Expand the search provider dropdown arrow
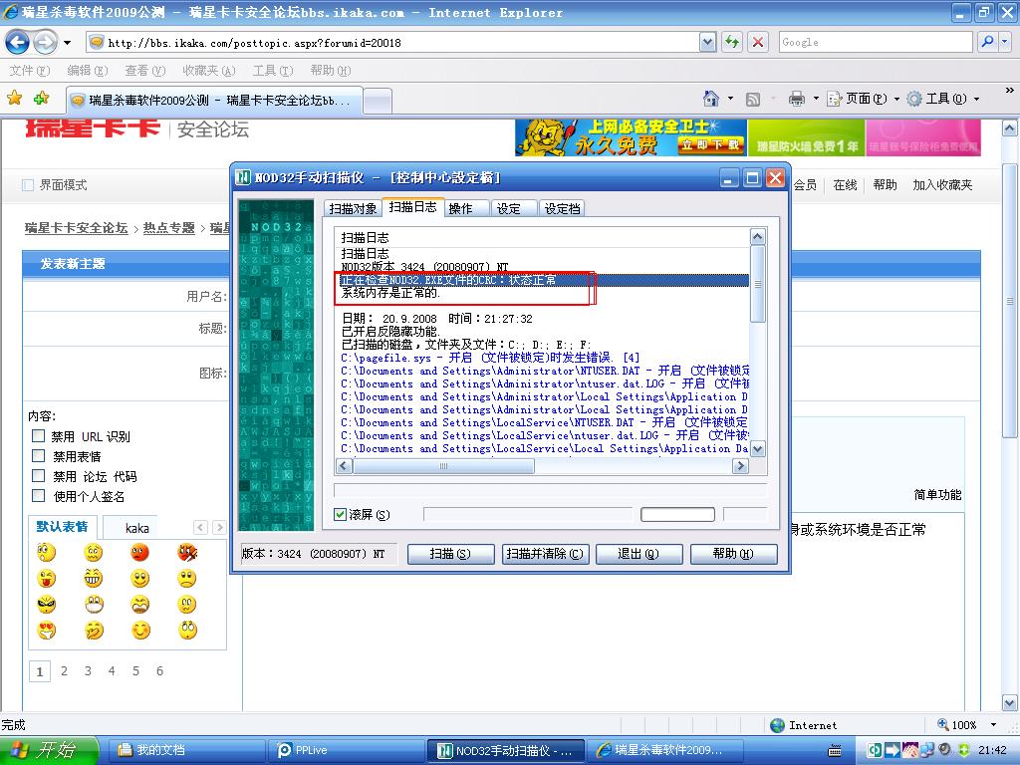Viewport: 1020px width, 765px height. pos(1005,42)
